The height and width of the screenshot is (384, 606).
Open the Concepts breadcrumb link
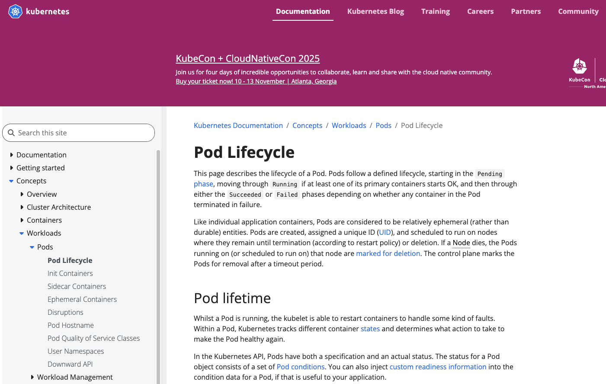click(307, 125)
